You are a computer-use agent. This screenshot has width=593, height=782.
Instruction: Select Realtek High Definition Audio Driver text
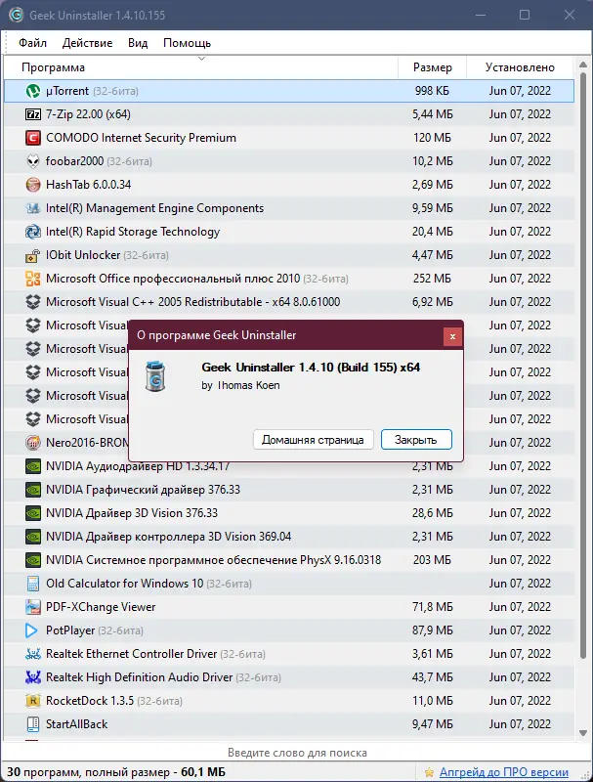point(139,677)
